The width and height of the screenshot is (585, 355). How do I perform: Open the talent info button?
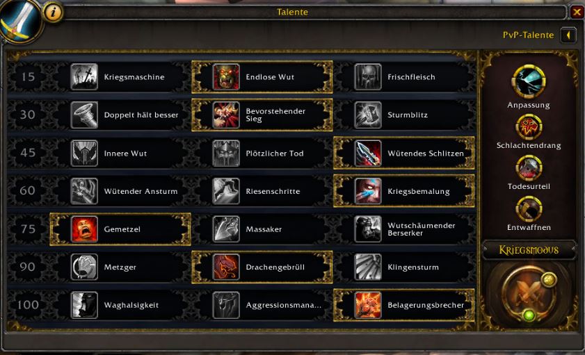tap(54, 13)
